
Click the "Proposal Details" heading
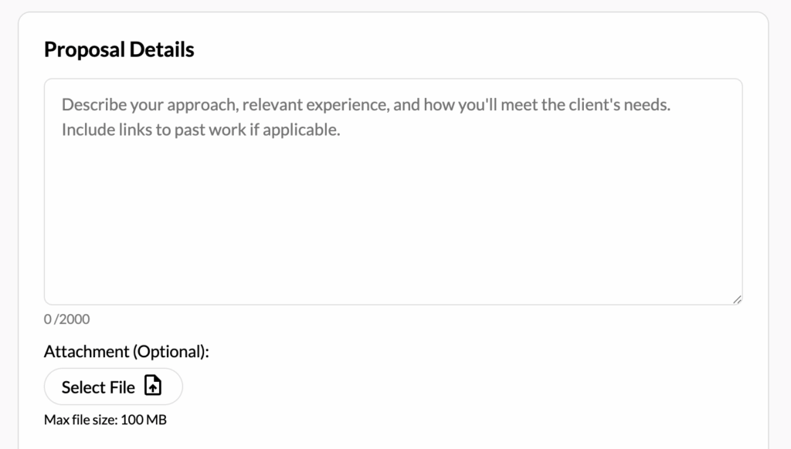click(x=119, y=50)
